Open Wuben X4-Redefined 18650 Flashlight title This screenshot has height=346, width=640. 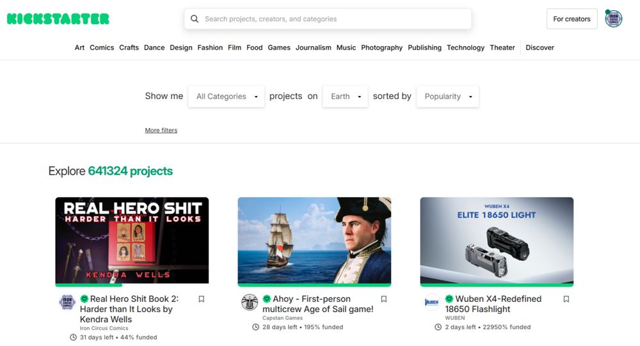pyautogui.click(x=493, y=304)
